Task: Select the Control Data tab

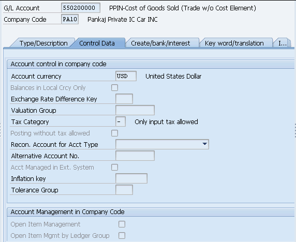Action: coord(97,43)
